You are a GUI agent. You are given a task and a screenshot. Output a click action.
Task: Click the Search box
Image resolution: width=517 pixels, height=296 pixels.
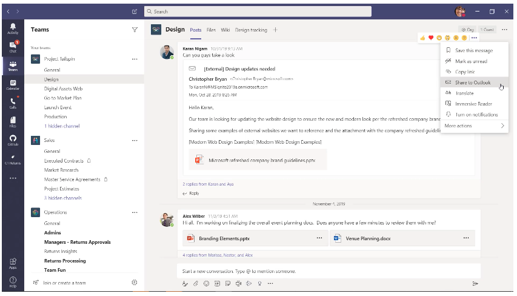[x=258, y=12]
